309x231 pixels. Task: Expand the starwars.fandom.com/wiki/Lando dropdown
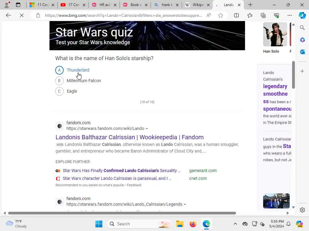tap(147, 129)
